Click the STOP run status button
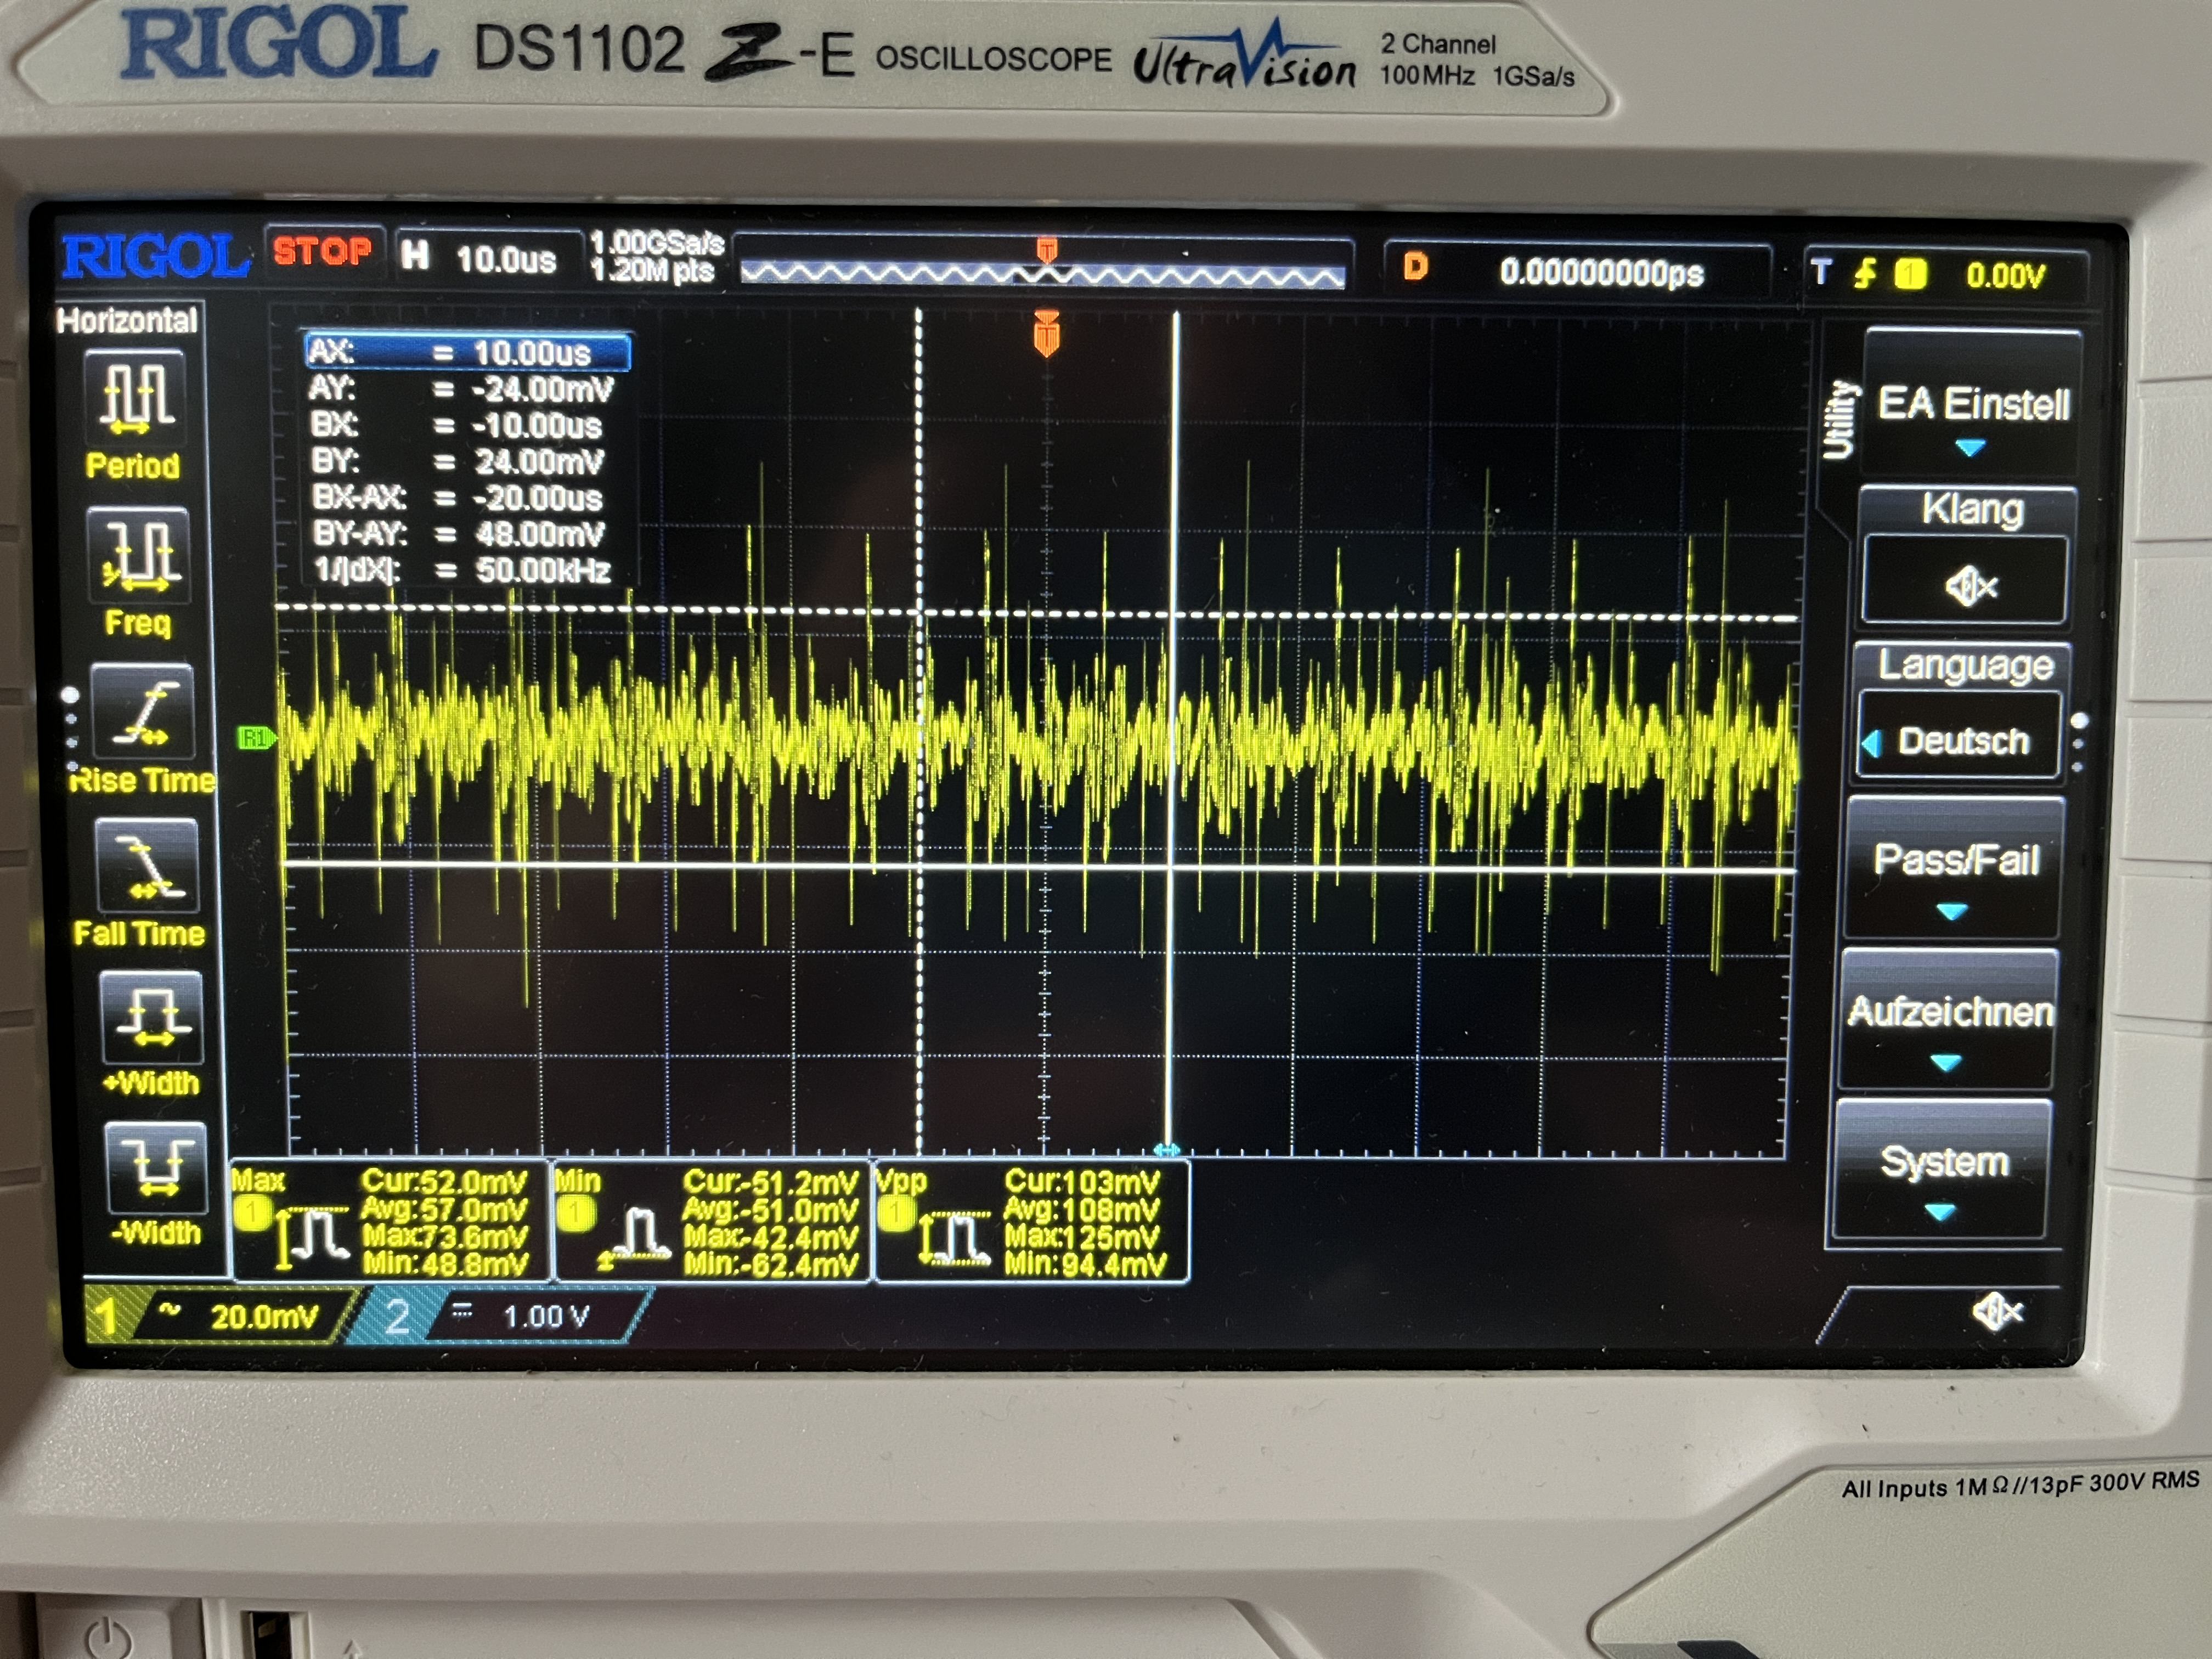Image resolution: width=2212 pixels, height=1659 pixels. click(322, 251)
